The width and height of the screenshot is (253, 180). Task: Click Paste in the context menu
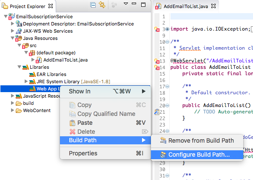[105, 123]
